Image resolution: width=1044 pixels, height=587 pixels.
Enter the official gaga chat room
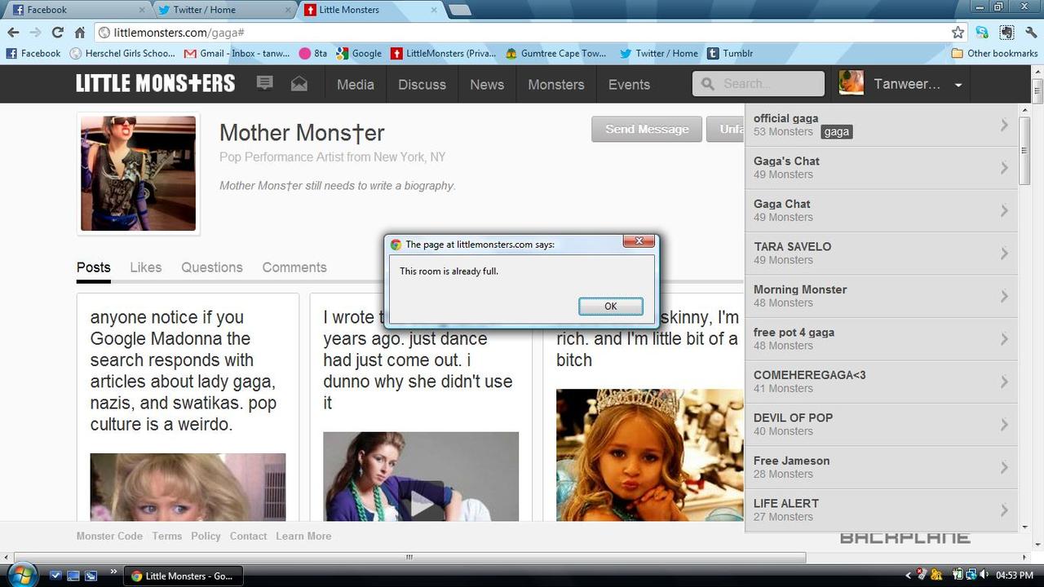coord(882,126)
